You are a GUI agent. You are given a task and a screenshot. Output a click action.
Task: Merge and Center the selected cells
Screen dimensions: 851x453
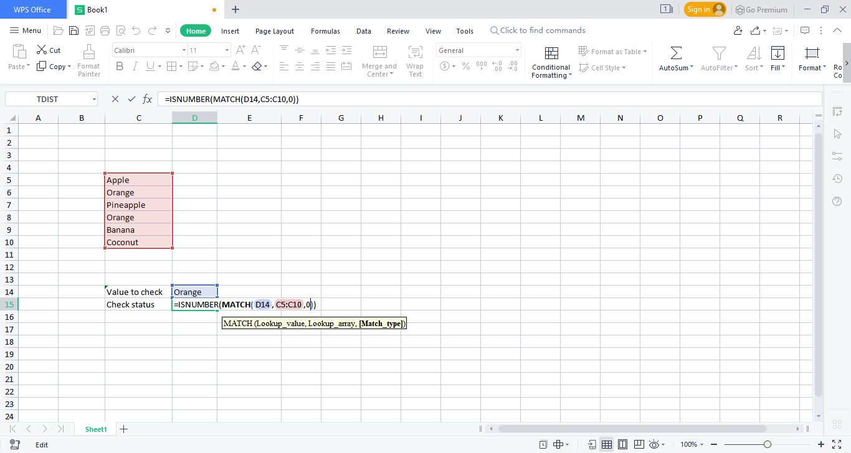click(379, 60)
